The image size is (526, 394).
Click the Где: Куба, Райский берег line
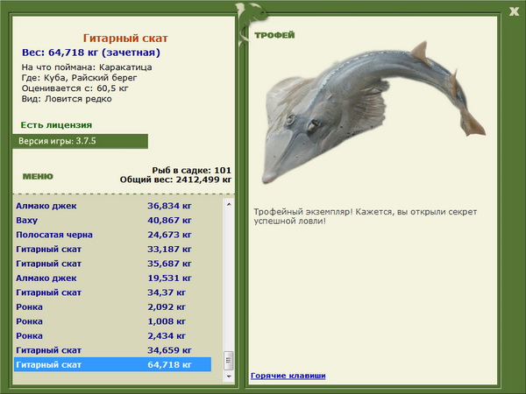point(79,78)
